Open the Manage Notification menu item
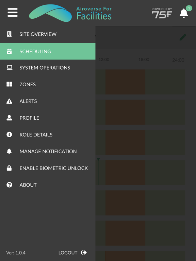 point(48,151)
